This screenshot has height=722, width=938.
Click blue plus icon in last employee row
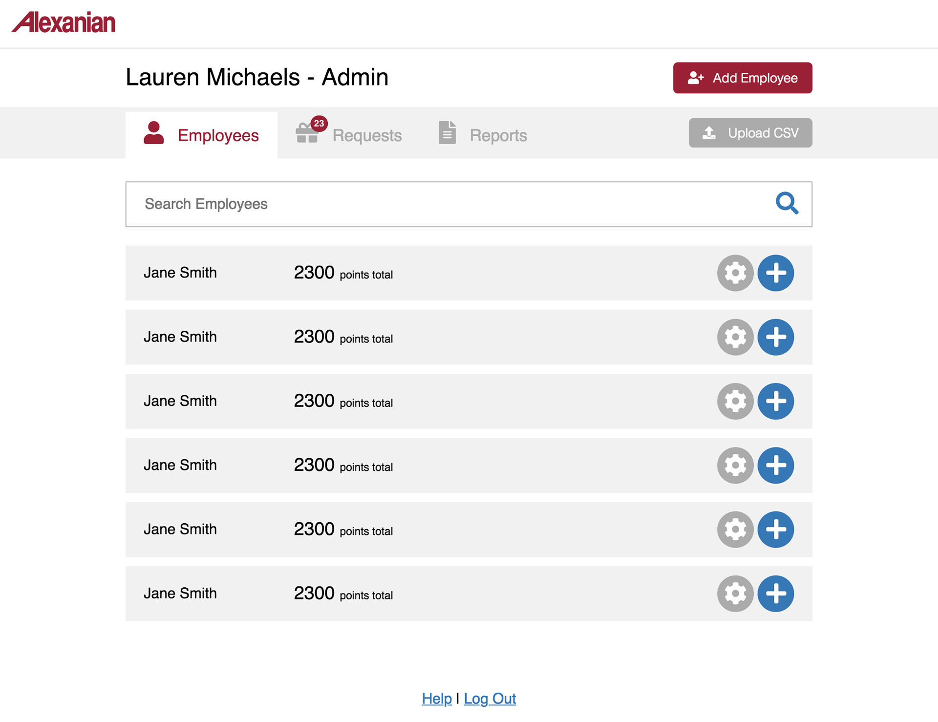(x=775, y=594)
